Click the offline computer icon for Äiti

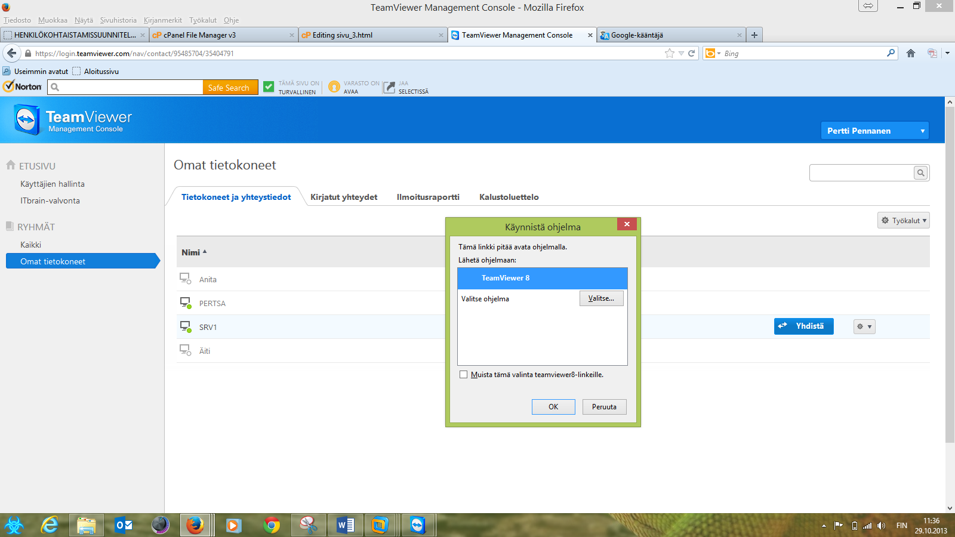[x=186, y=350]
